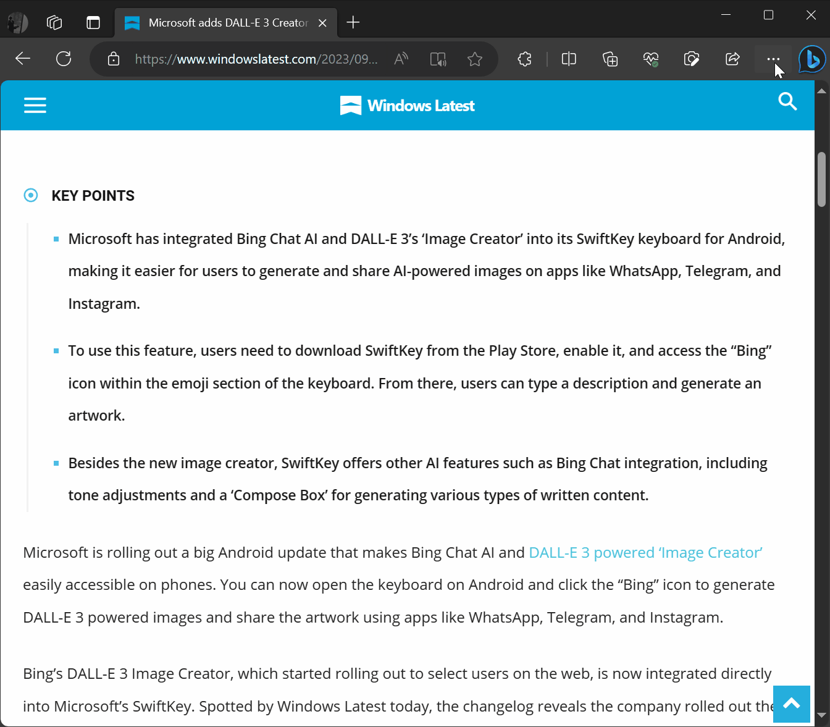Open Windows Latest site search
Image resolution: width=830 pixels, height=727 pixels.
click(x=787, y=102)
